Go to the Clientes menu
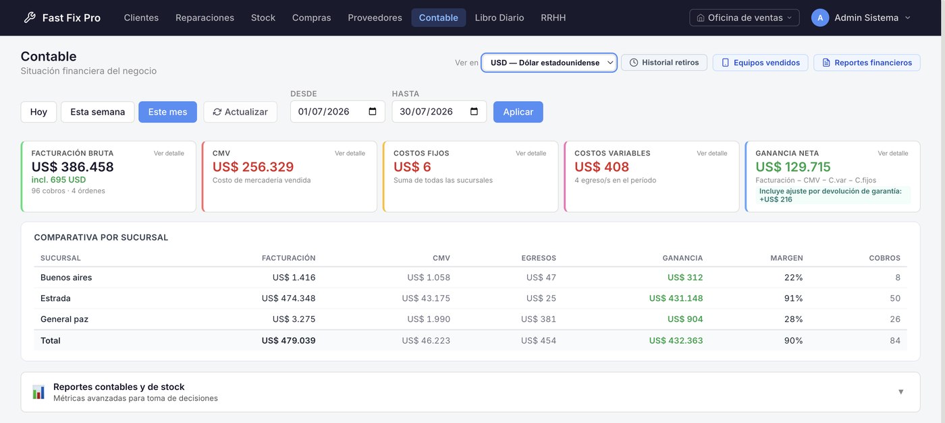This screenshot has width=945, height=423. point(141,18)
